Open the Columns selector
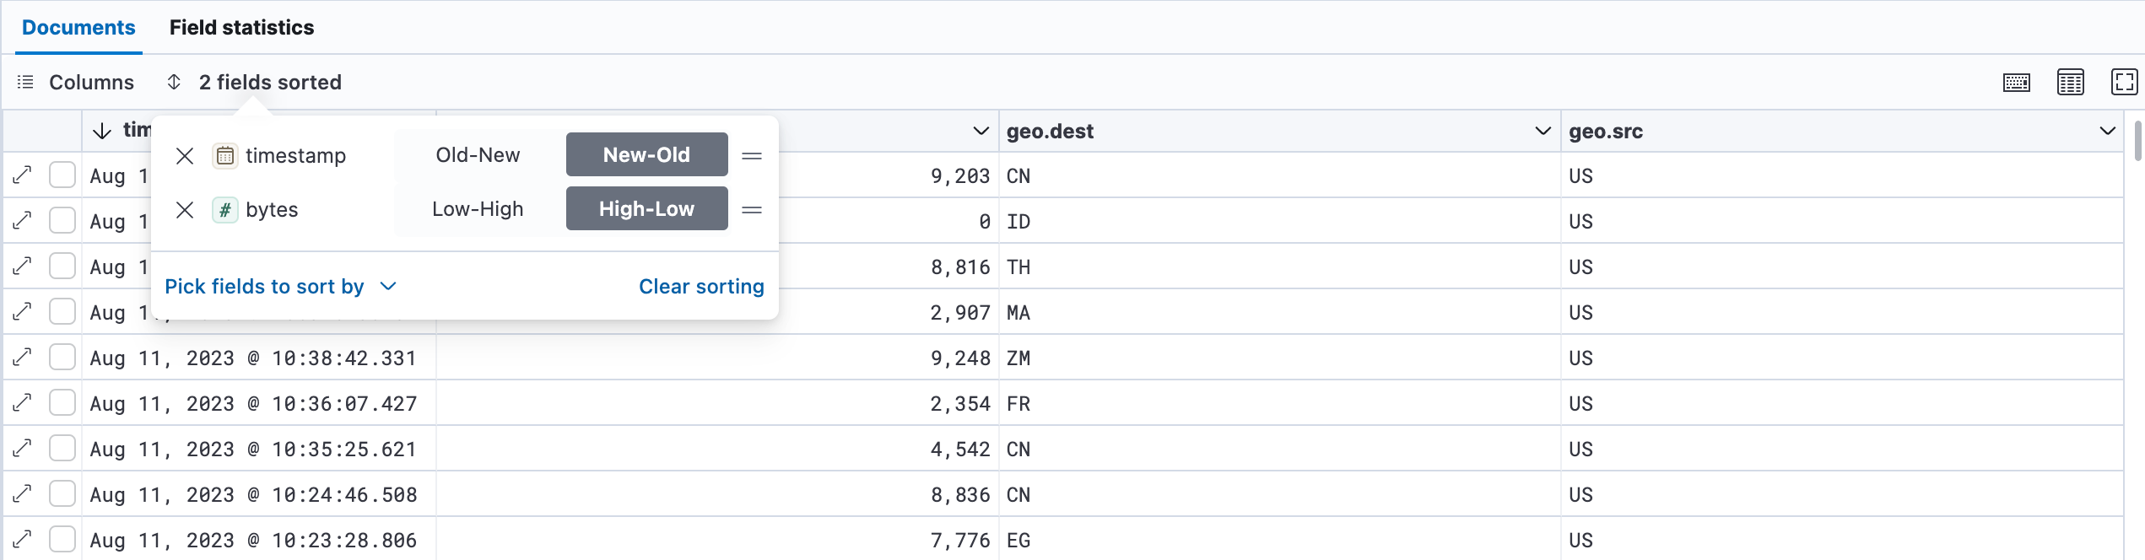This screenshot has width=2145, height=560. pos(76,82)
